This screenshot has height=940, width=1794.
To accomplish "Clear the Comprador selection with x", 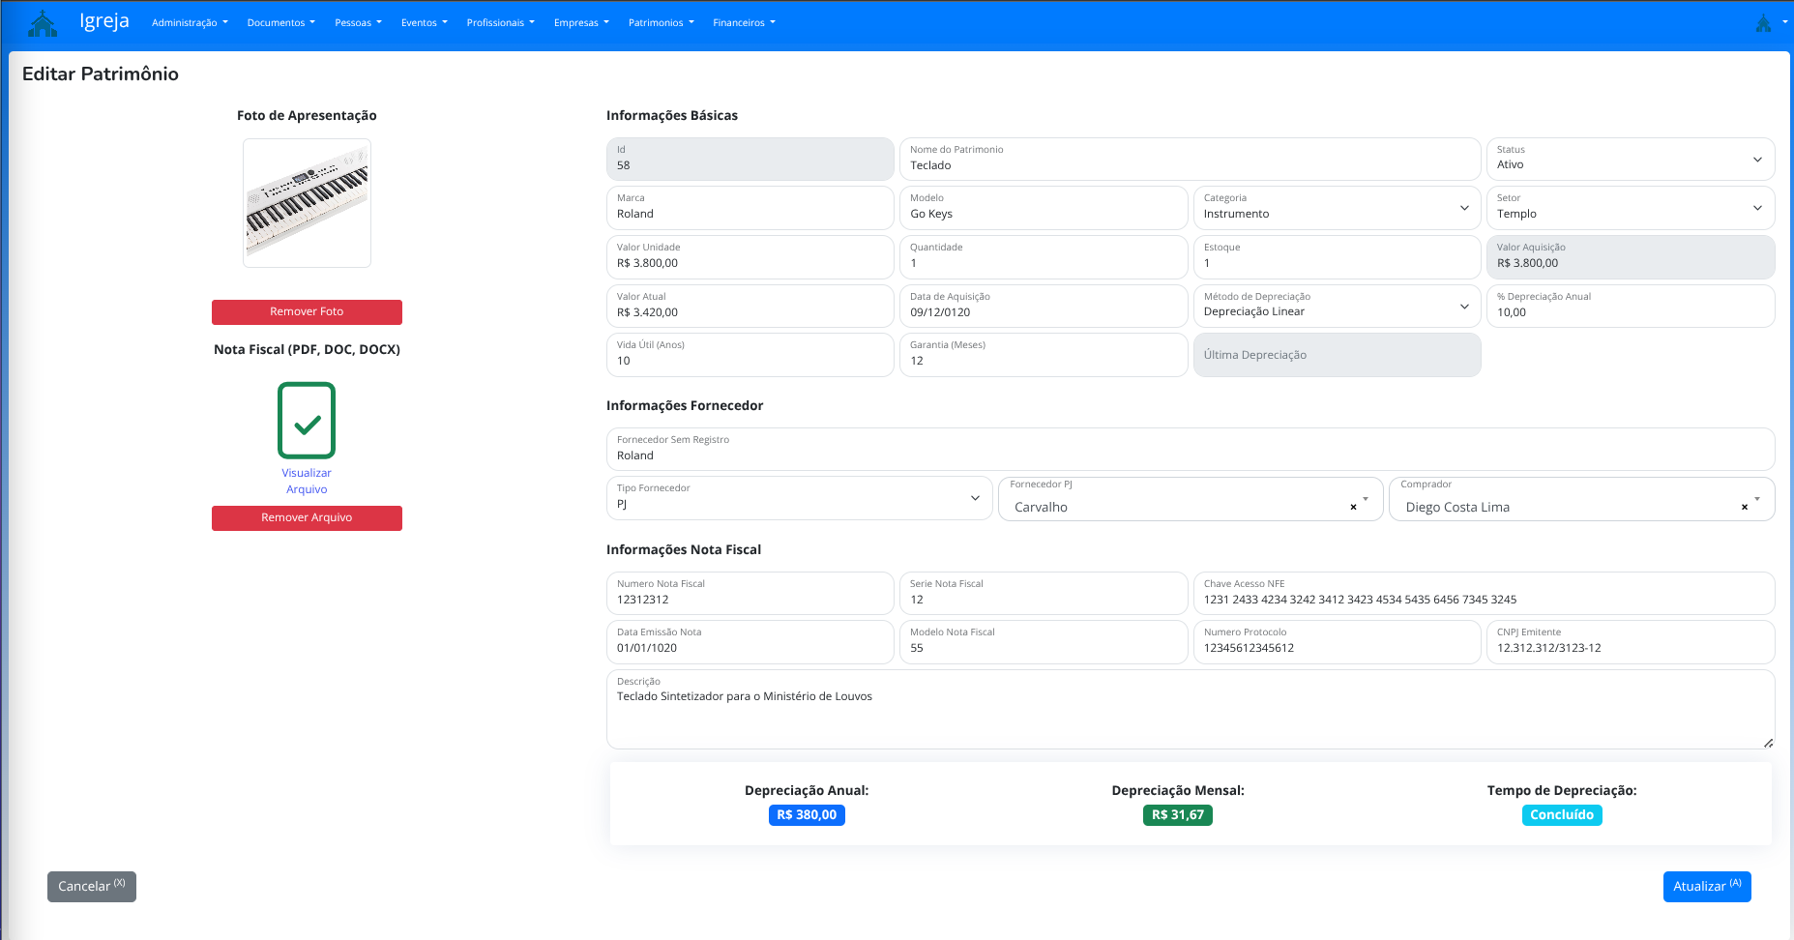I will (1744, 507).
